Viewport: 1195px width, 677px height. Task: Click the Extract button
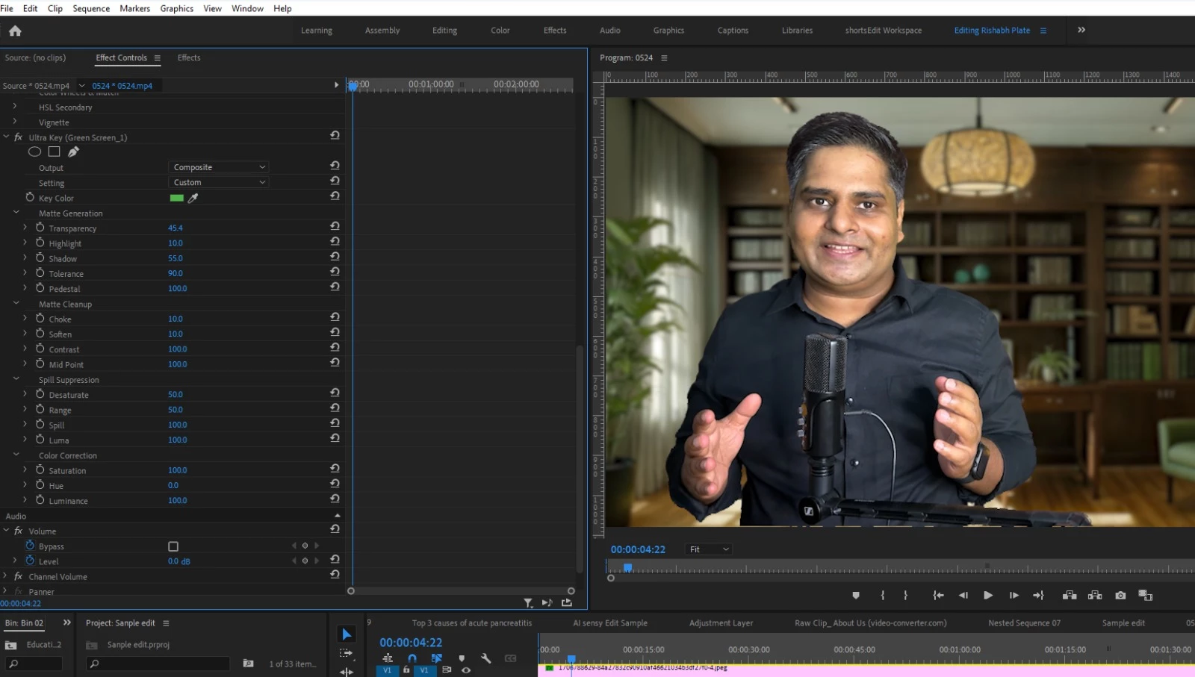(1095, 596)
